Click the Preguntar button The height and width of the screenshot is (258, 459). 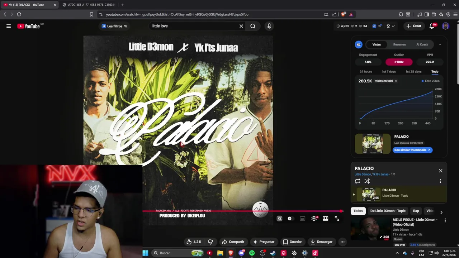click(264, 242)
